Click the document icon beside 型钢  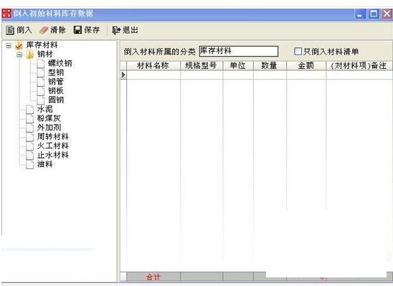tap(41, 72)
